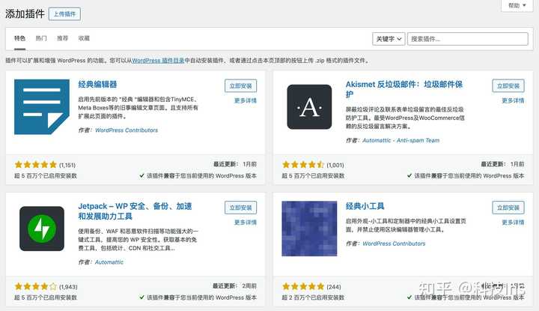
Task: Click compatibility checkmark in 经典编辑器 card
Action: click(141, 175)
